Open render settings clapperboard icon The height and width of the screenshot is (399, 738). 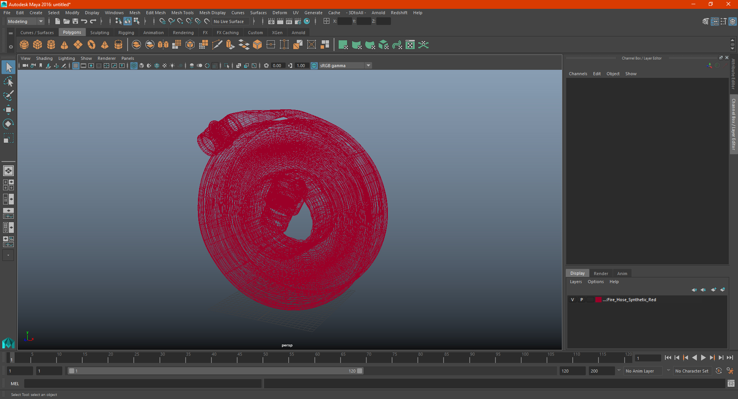click(x=298, y=21)
